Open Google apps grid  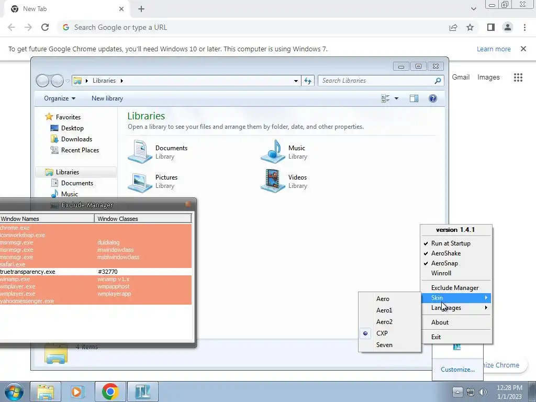tap(518, 77)
